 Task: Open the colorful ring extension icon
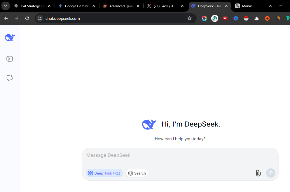[204, 18]
